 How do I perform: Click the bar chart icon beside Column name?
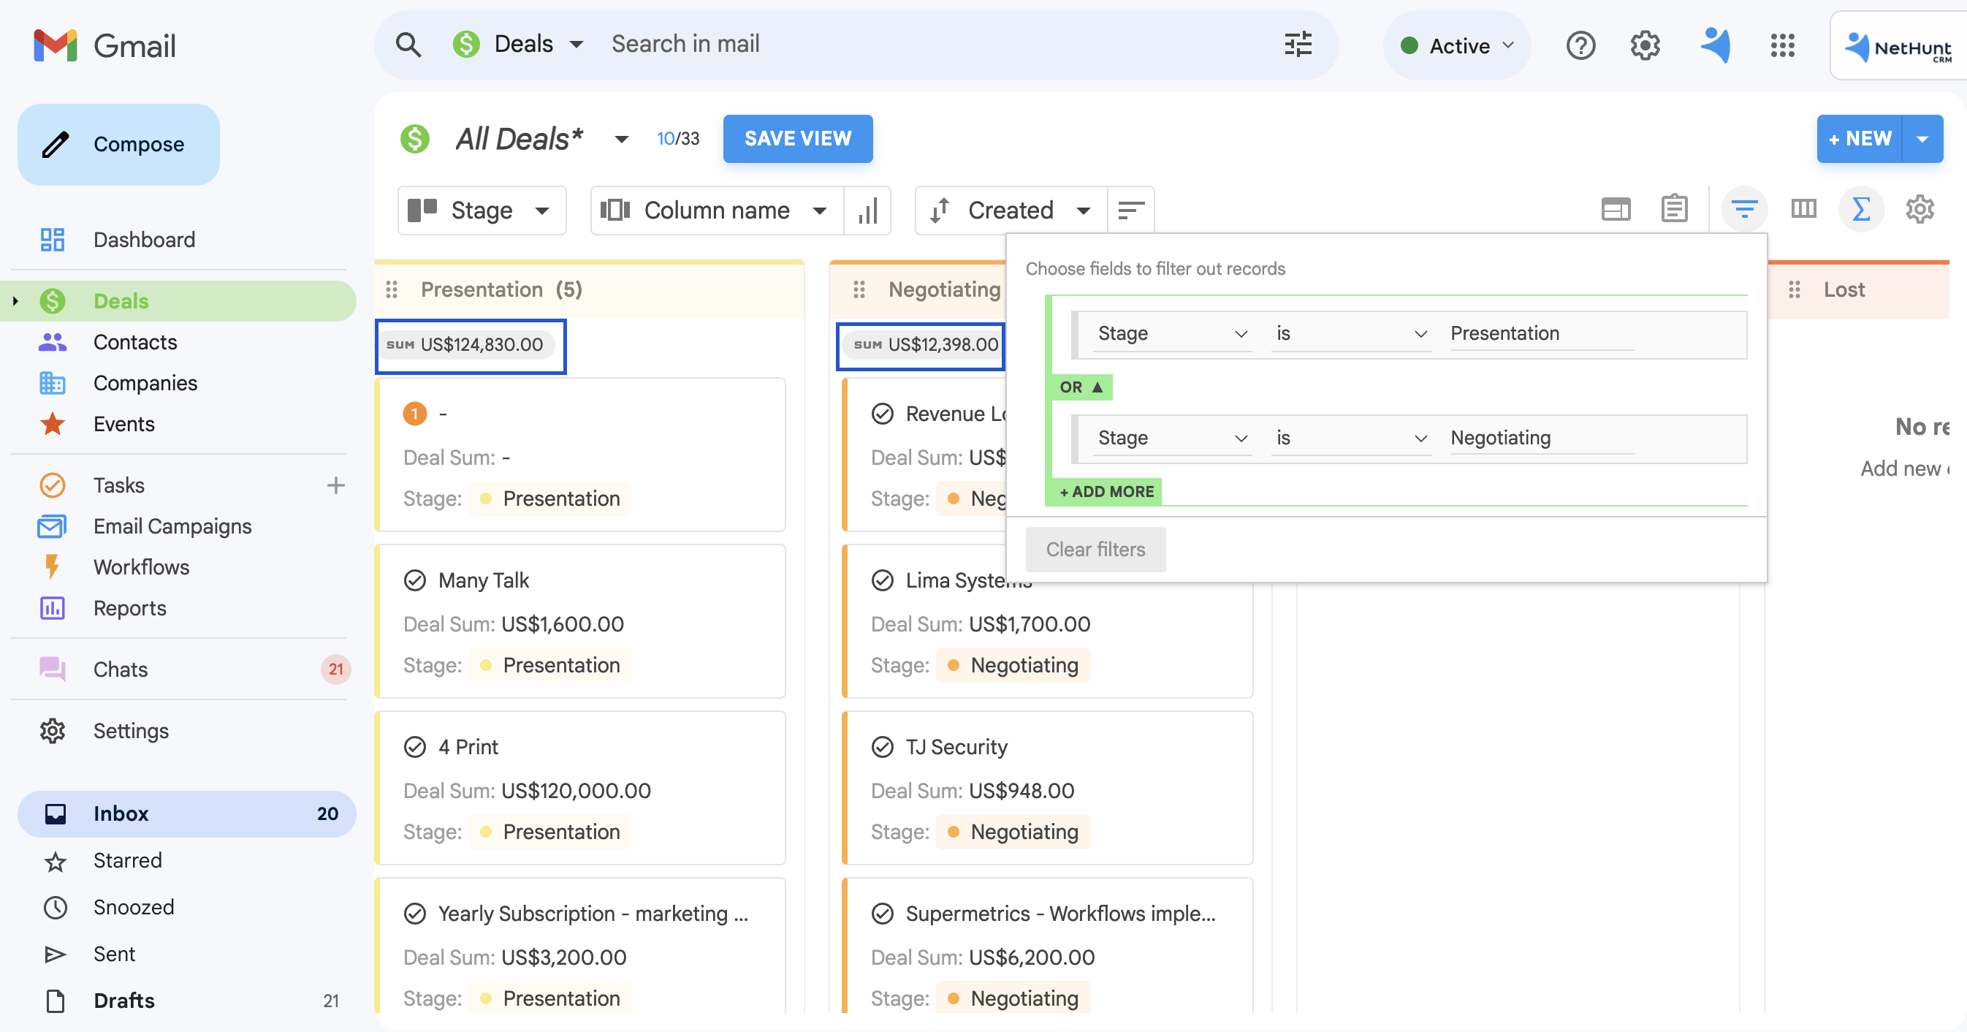tap(868, 210)
